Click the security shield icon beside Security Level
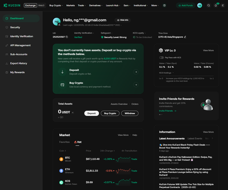Viewport: 228px width, 190px height. click(102, 37)
